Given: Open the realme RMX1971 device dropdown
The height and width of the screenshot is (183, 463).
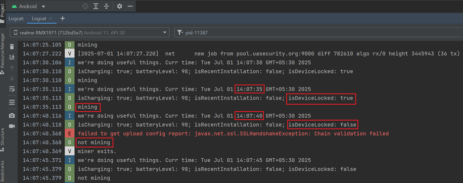Looking at the screenshot, I should point(90,33).
